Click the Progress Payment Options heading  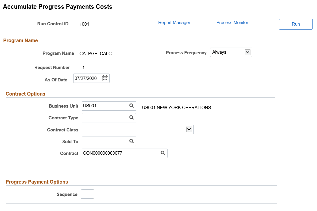(x=37, y=182)
